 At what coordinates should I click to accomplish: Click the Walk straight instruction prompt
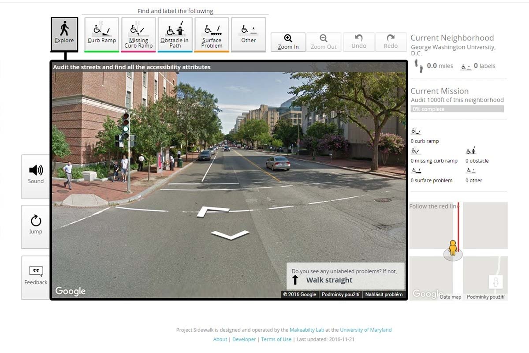(x=345, y=276)
